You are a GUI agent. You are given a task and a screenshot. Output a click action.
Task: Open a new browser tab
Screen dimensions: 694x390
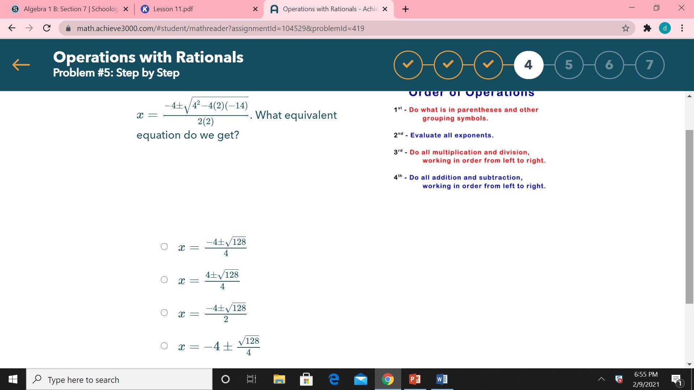pyautogui.click(x=405, y=9)
